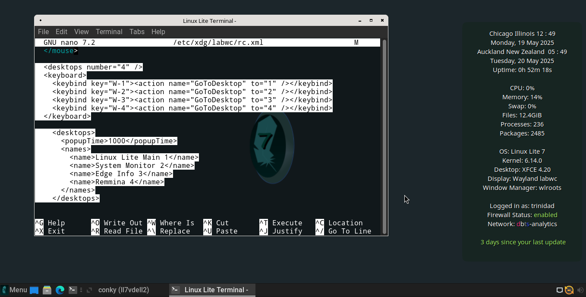The width and height of the screenshot is (586, 297).
Task: Click the ^X Exit shortcut in nano
Action: [50, 231]
